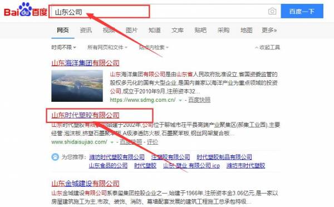334x207 pixels.
Task: Expand the green arrow after sdmg.com.cn URL
Action: click(x=180, y=100)
